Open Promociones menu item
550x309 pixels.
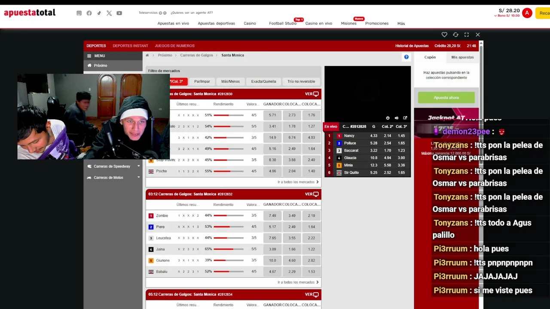pos(377,24)
